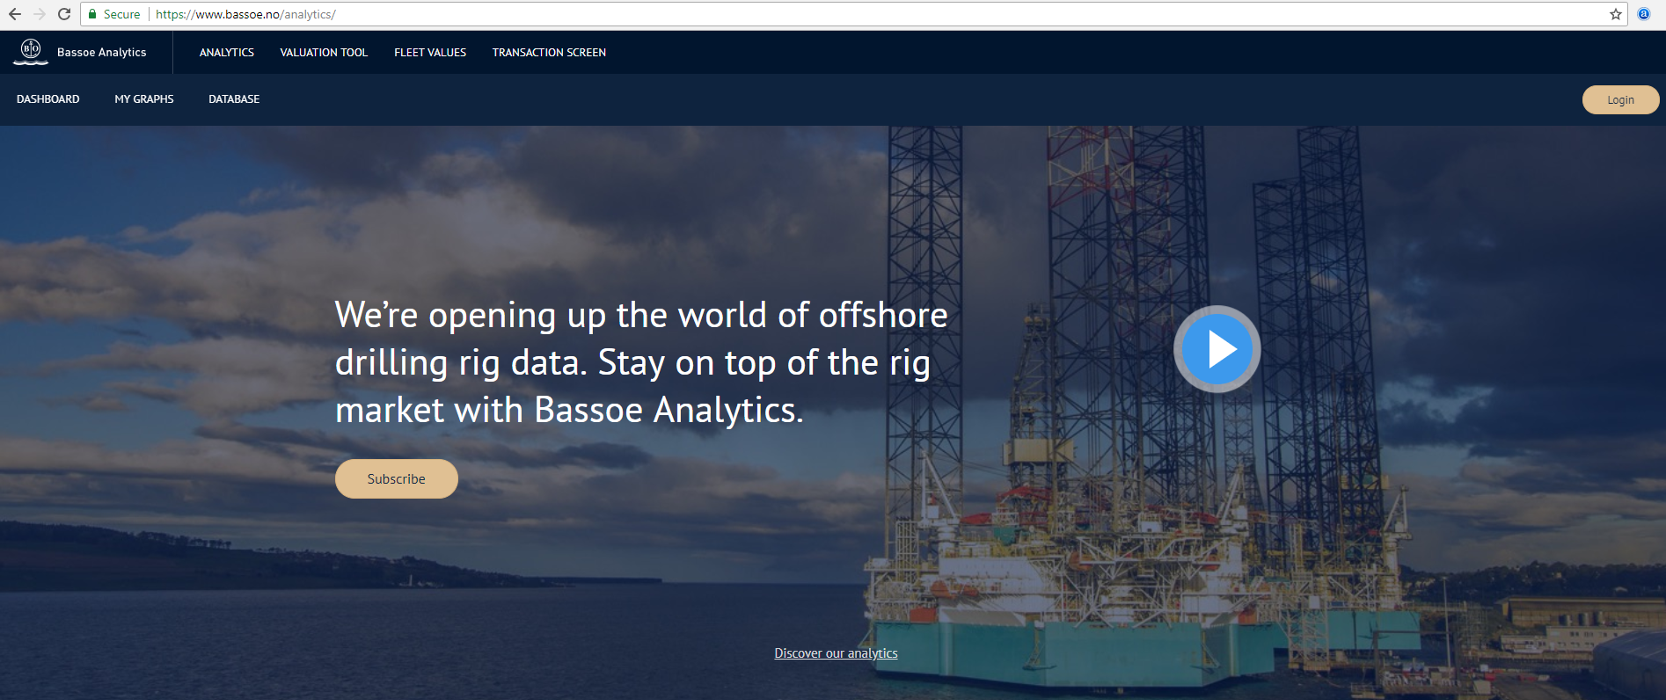Click the Bassoe Analytics brand name

coord(102,53)
